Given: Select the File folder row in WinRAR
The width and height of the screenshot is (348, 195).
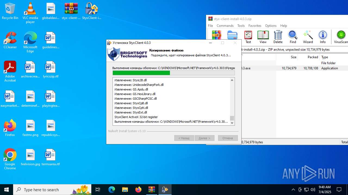Looking at the screenshot, I should coord(294,63).
